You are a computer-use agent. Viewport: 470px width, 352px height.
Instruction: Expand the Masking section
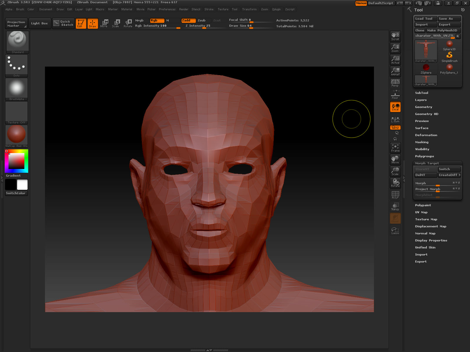tap(422, 142)
